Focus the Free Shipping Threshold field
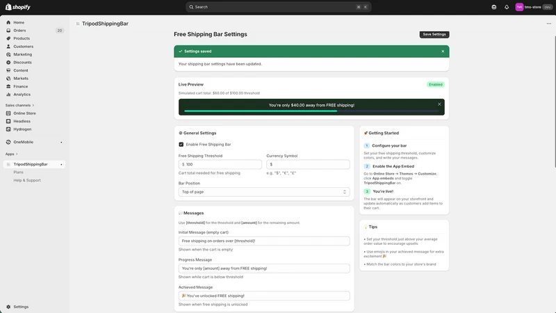556x313 pixels. 220,164
